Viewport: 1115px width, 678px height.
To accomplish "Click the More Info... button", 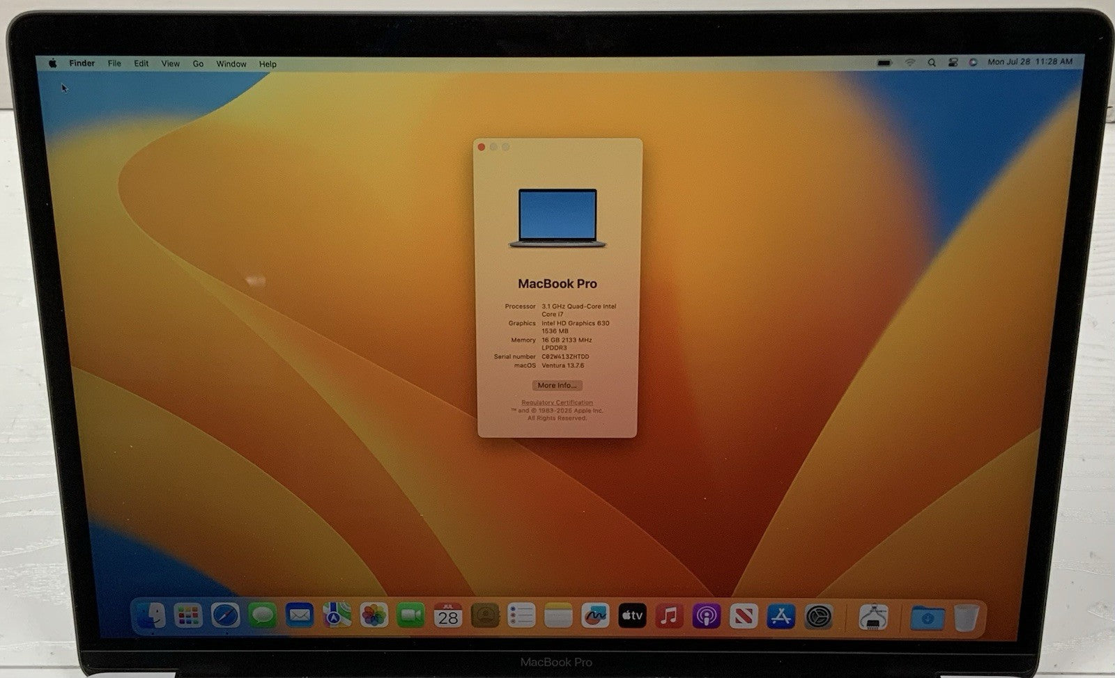I will click(557, 385).
